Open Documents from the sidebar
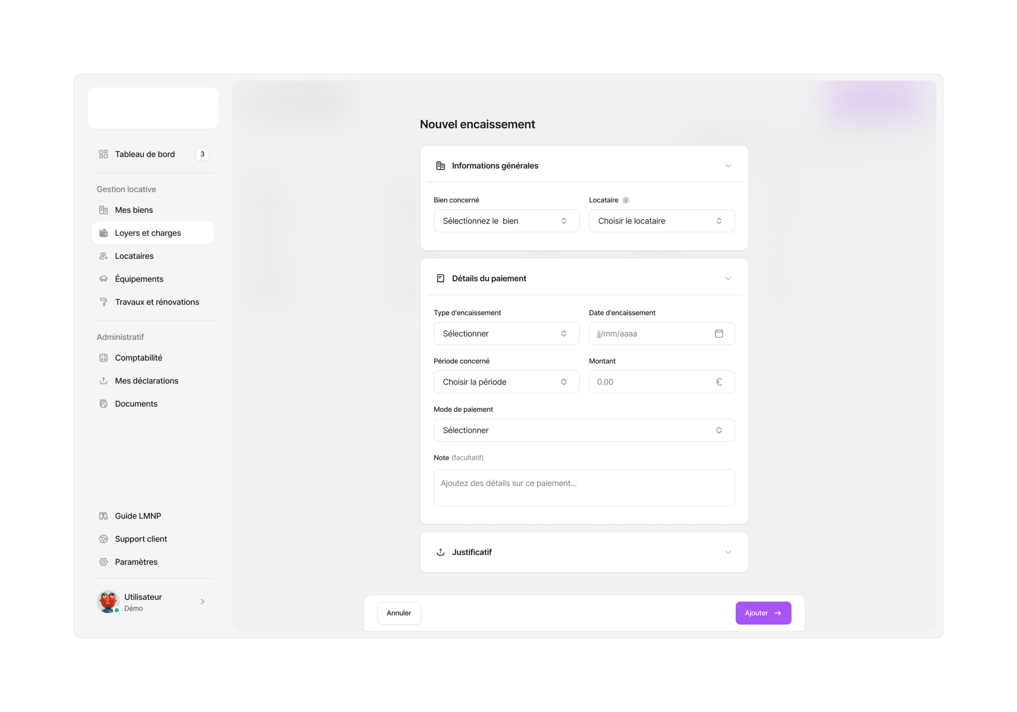 coord(136,404)
